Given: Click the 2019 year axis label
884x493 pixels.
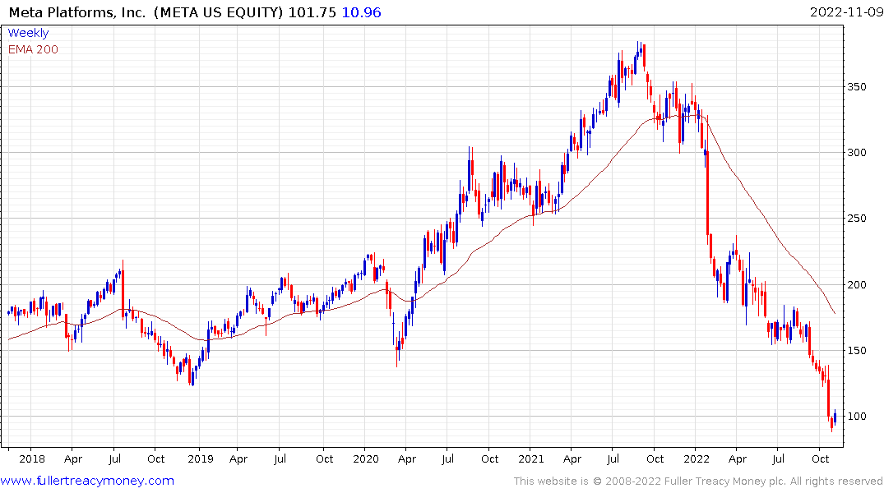Looking at the screenshot, I should pos(201,458).
